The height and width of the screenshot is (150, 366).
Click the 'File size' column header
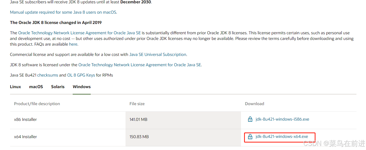click(137, 104)
